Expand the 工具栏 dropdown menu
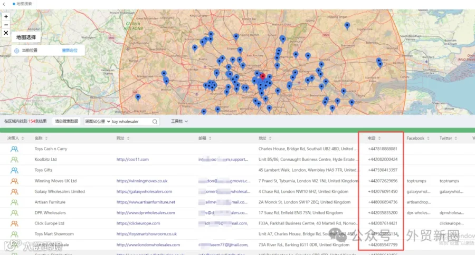This screenshot has height=255, width=475. click(x=179, y=121)
